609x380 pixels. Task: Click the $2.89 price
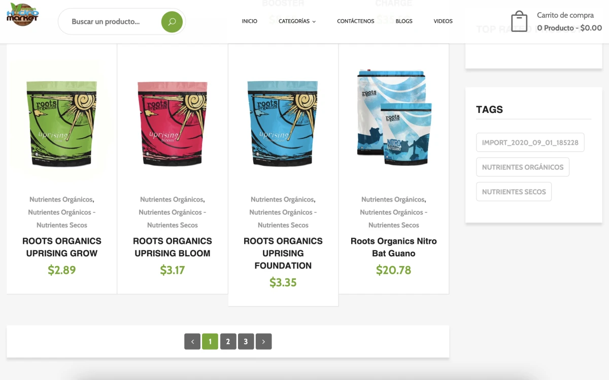[62, 270]
